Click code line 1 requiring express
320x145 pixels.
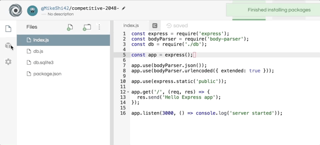tap(180, 34)
